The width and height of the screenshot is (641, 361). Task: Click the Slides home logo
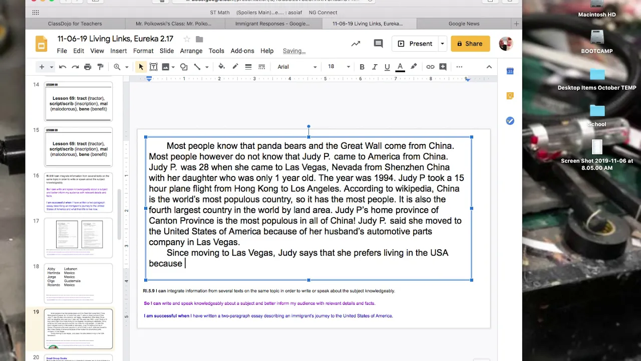(x=41, y=44)
